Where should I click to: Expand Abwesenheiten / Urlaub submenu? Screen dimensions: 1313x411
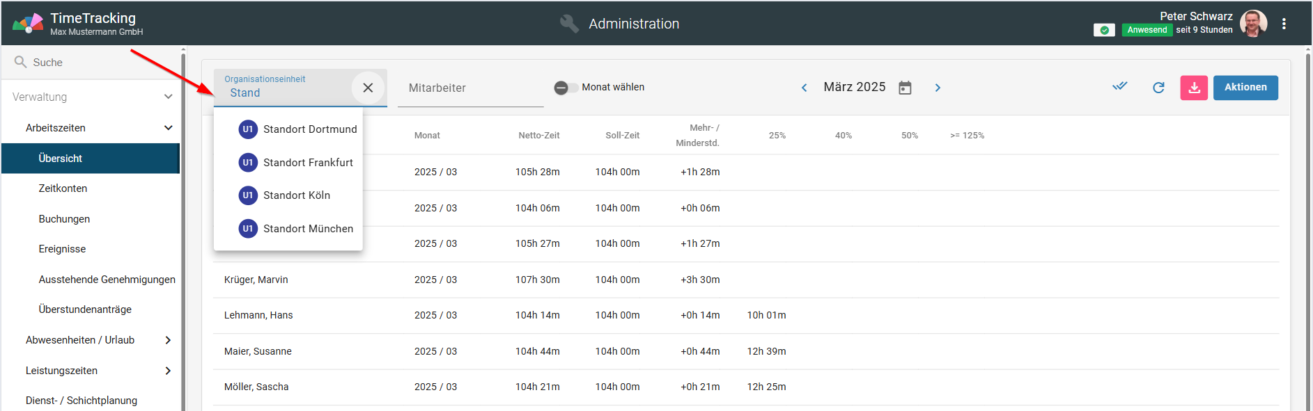tap(168, 340)
